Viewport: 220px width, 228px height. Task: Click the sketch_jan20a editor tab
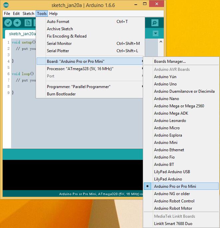pyautogui.click(x=20, y=34)
